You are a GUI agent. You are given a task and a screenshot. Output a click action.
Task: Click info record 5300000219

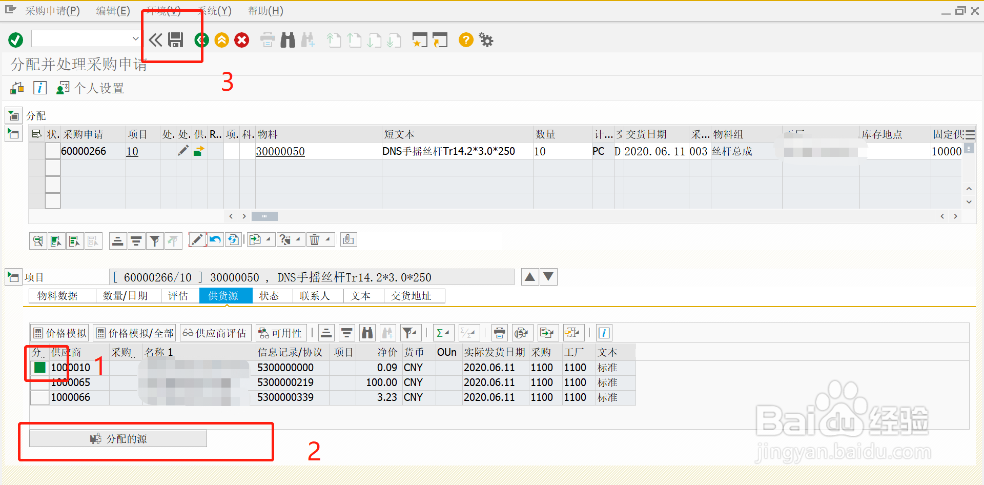285,382
